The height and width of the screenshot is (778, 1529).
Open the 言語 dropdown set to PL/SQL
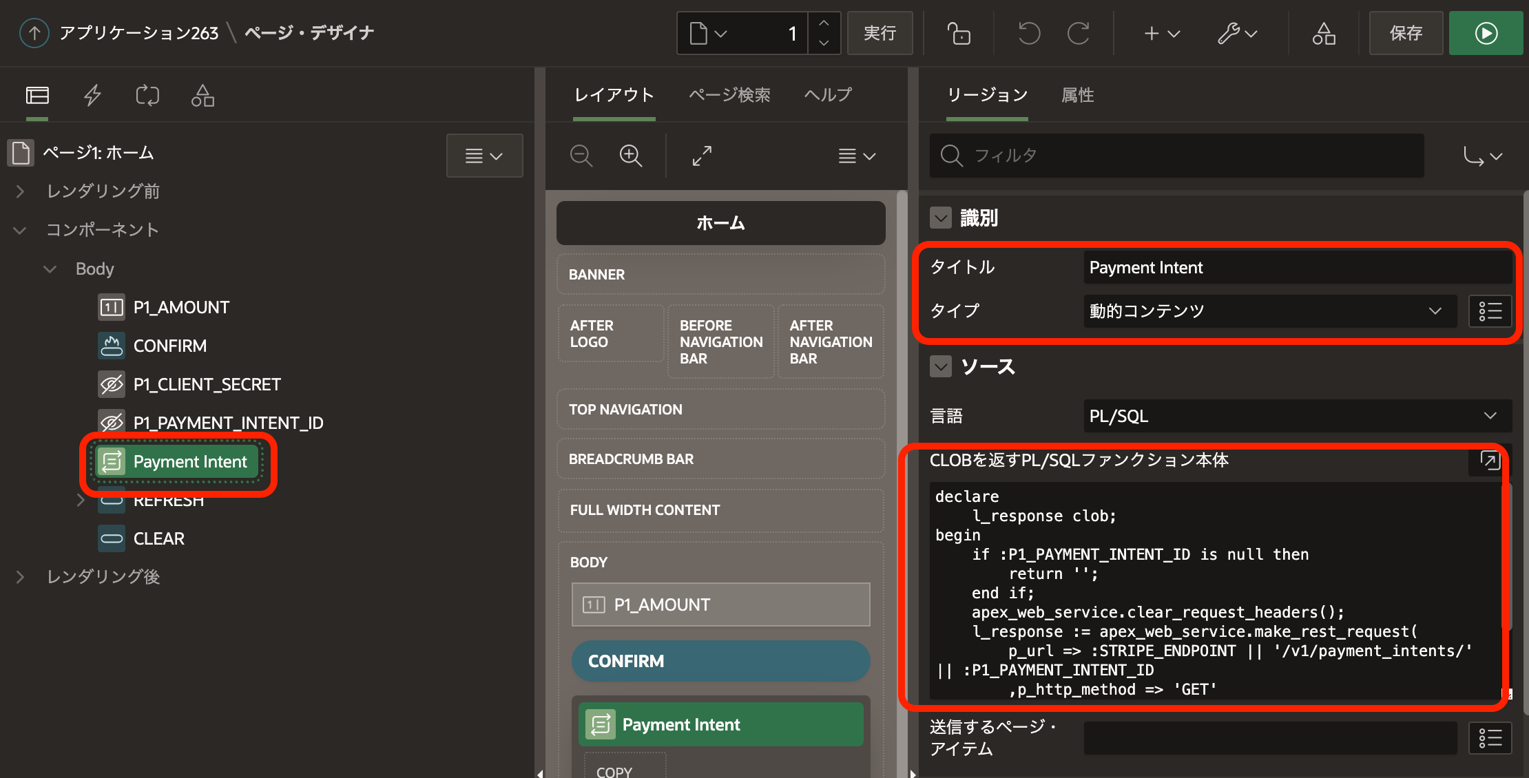coord(1297,416)
